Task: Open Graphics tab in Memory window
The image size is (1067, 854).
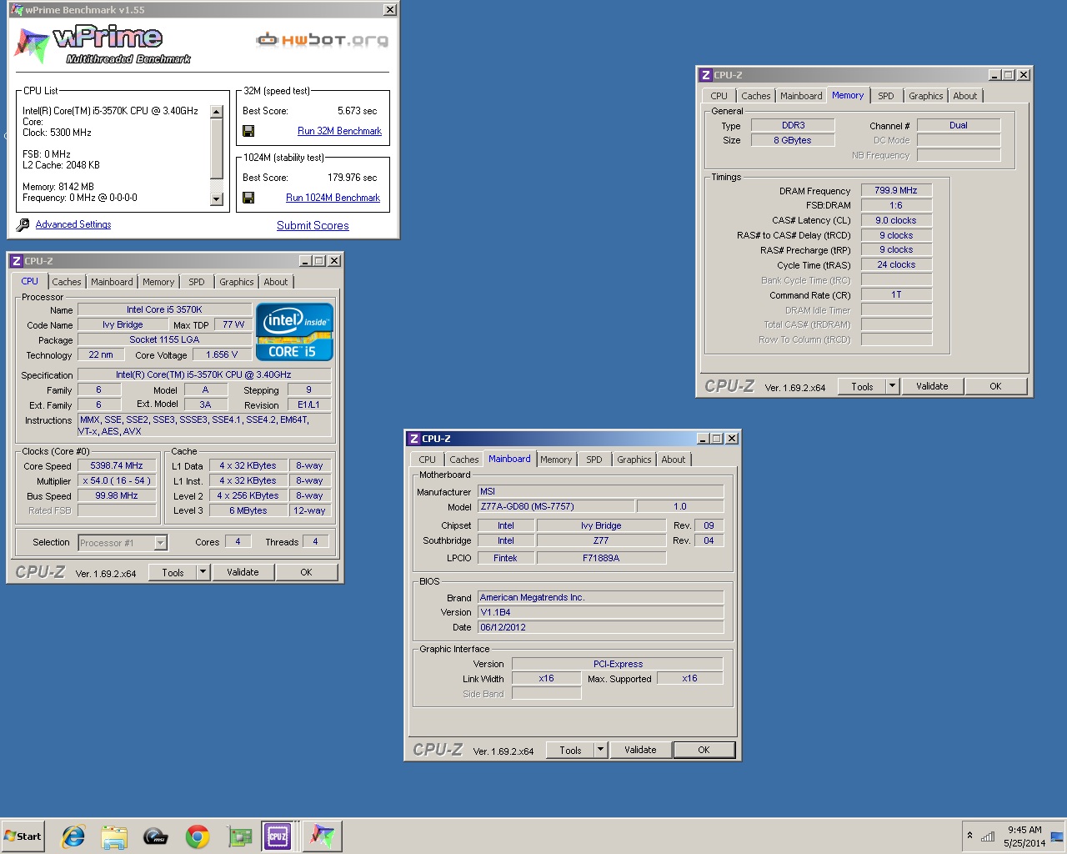Action: (926, 96)
